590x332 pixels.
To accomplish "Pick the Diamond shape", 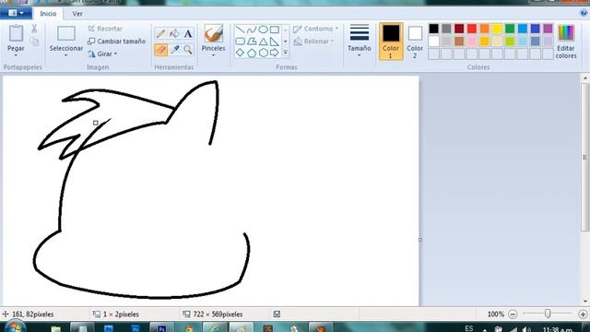I will (240, 53).
